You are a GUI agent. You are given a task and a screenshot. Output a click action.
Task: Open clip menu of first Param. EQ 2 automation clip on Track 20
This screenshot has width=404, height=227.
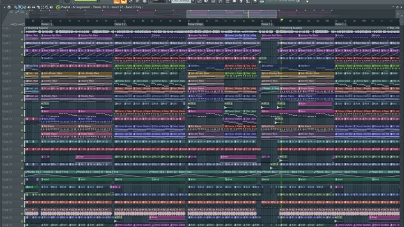[x=27, y=172]
